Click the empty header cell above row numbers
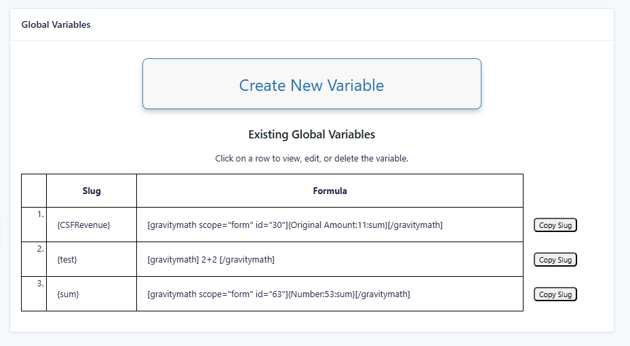The width and height of the screenshot is (630, 346). tap(34, 191)
